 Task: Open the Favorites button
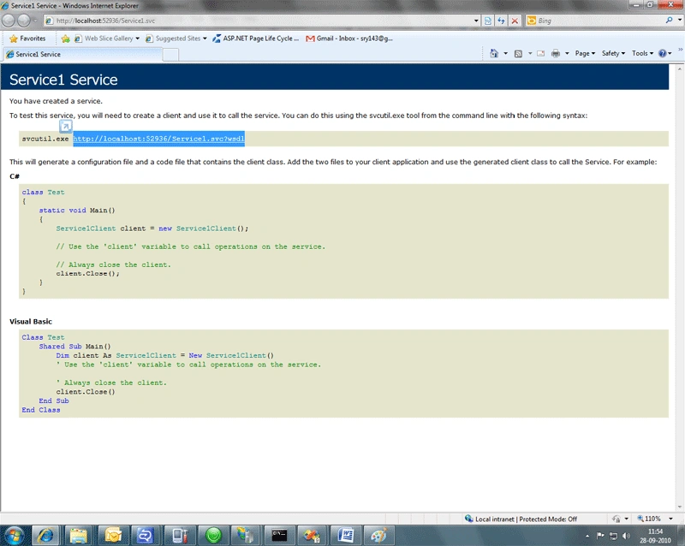(x=27, y=39)
